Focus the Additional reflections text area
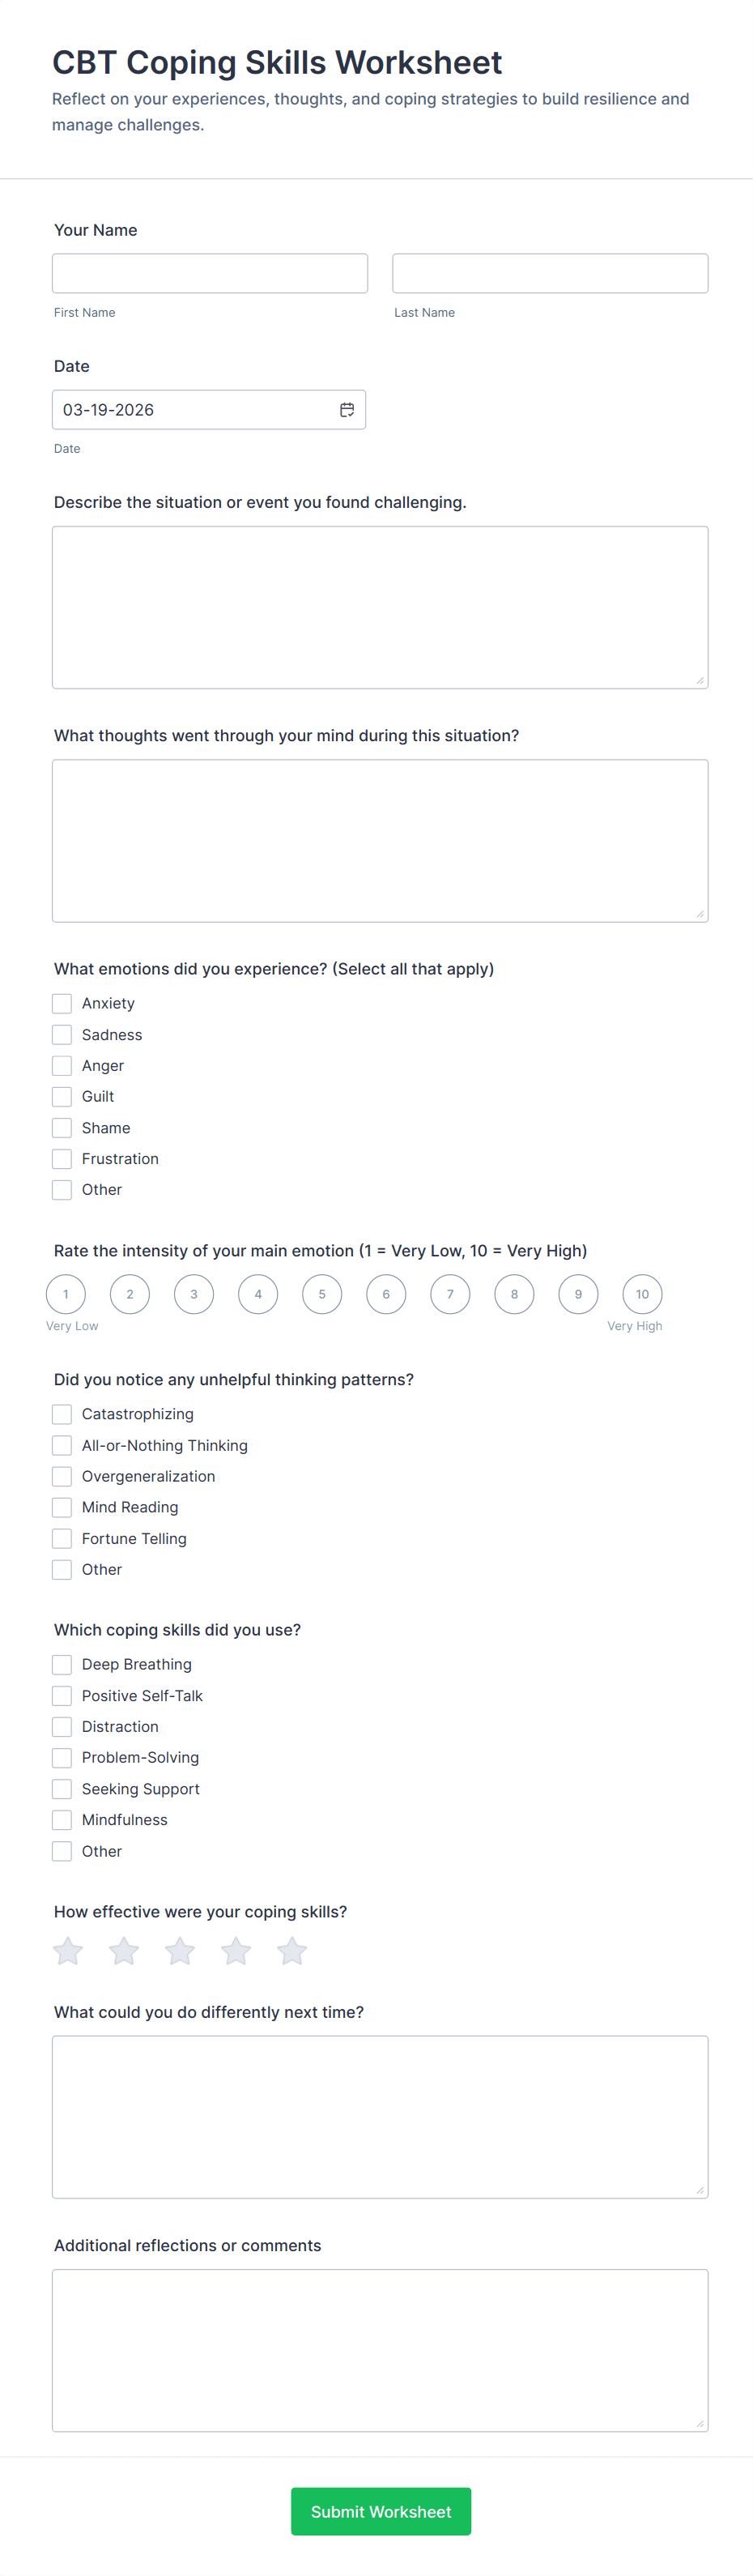Image resolution: width=753 pixels, height=2576 pixels. point(380,2350)
